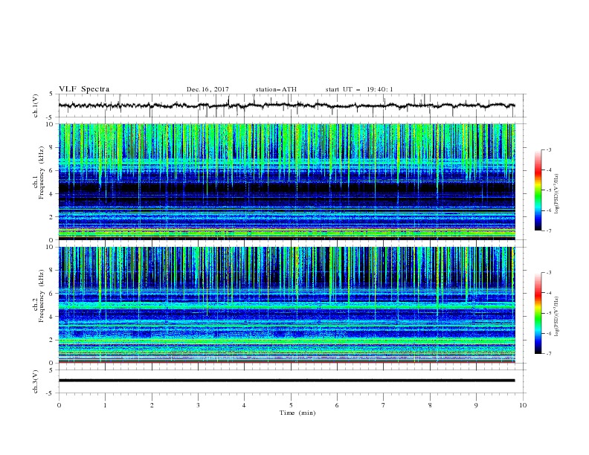Click the ch.1 spectrogram color bar
The height and width of the screenshot is (455, 589).
538,190
